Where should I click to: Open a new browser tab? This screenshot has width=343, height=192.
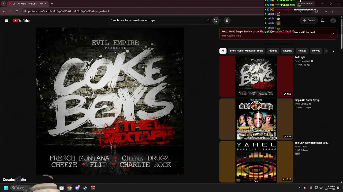coord(52,4)
